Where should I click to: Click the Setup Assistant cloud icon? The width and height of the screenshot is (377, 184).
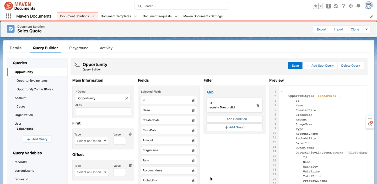pos(336,6)
